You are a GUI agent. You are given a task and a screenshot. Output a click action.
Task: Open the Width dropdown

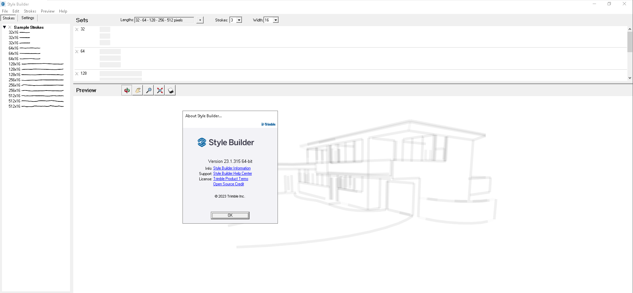(x=276, y=20)
